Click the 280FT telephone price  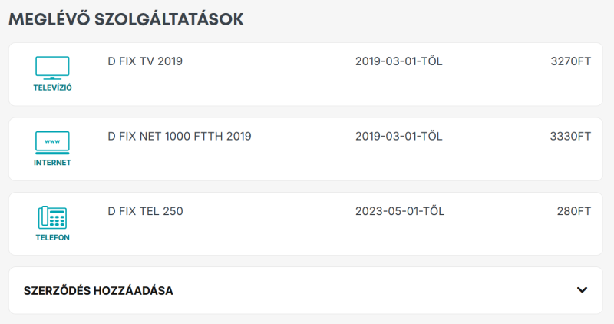pos(573,211)
